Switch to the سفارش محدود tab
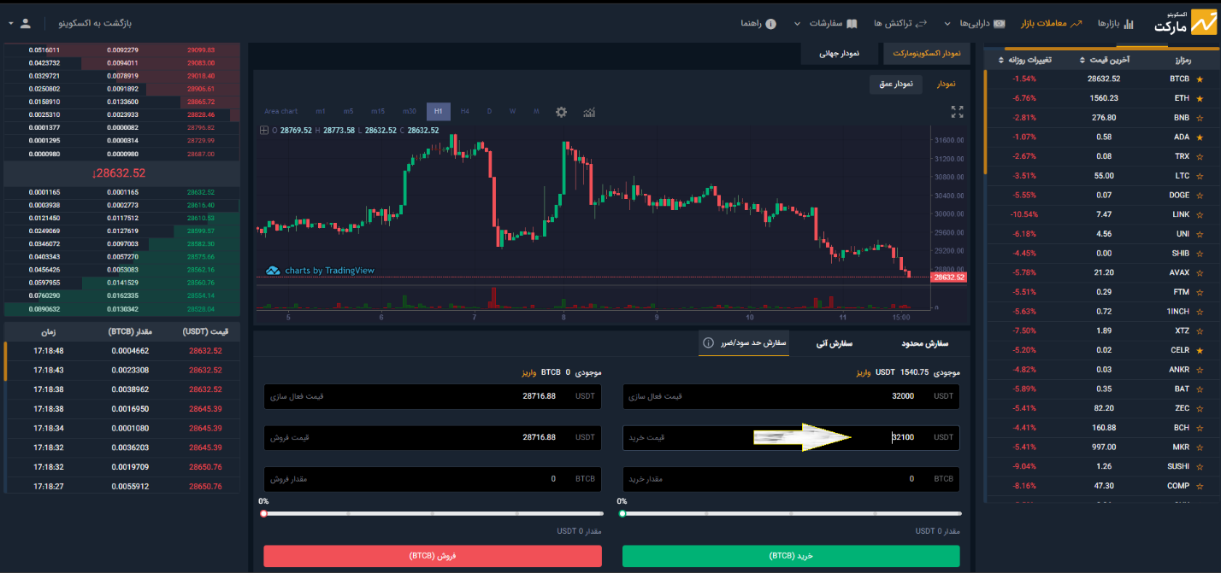1221x573 pixels. click(924, 343)
